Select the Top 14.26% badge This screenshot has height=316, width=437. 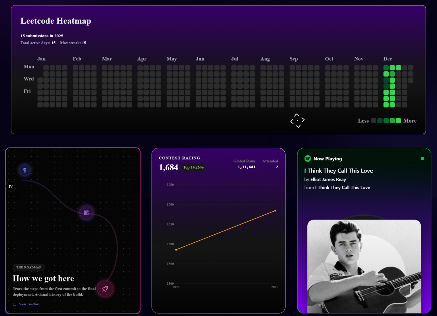click(193, 167)
